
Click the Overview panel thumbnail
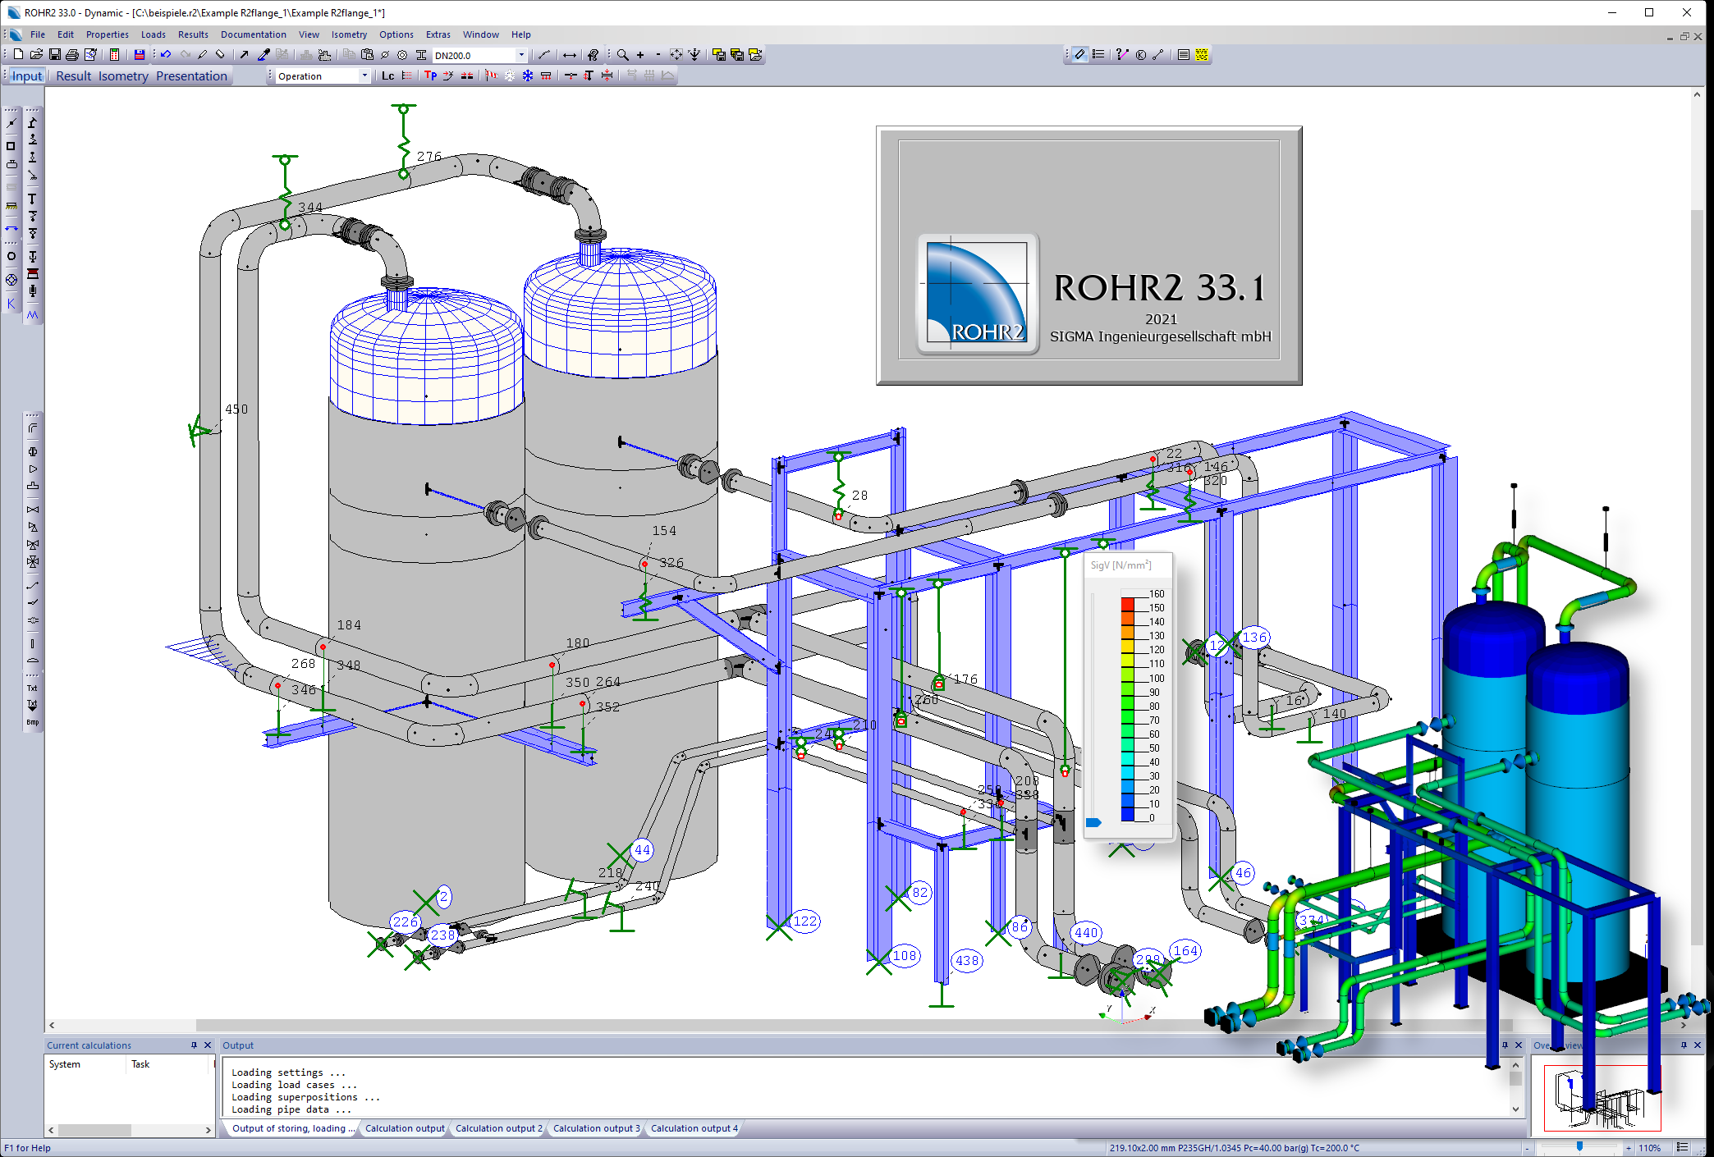(x=1602, y=1098)
